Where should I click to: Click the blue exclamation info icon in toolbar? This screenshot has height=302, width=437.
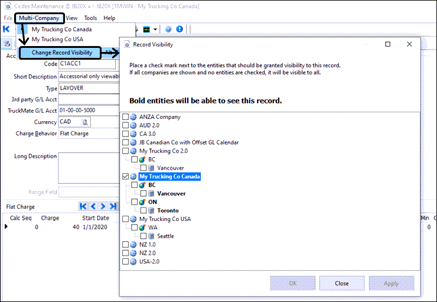pos(179,29)
